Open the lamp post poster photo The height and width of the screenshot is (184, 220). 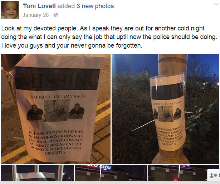(x=165, y=109)
